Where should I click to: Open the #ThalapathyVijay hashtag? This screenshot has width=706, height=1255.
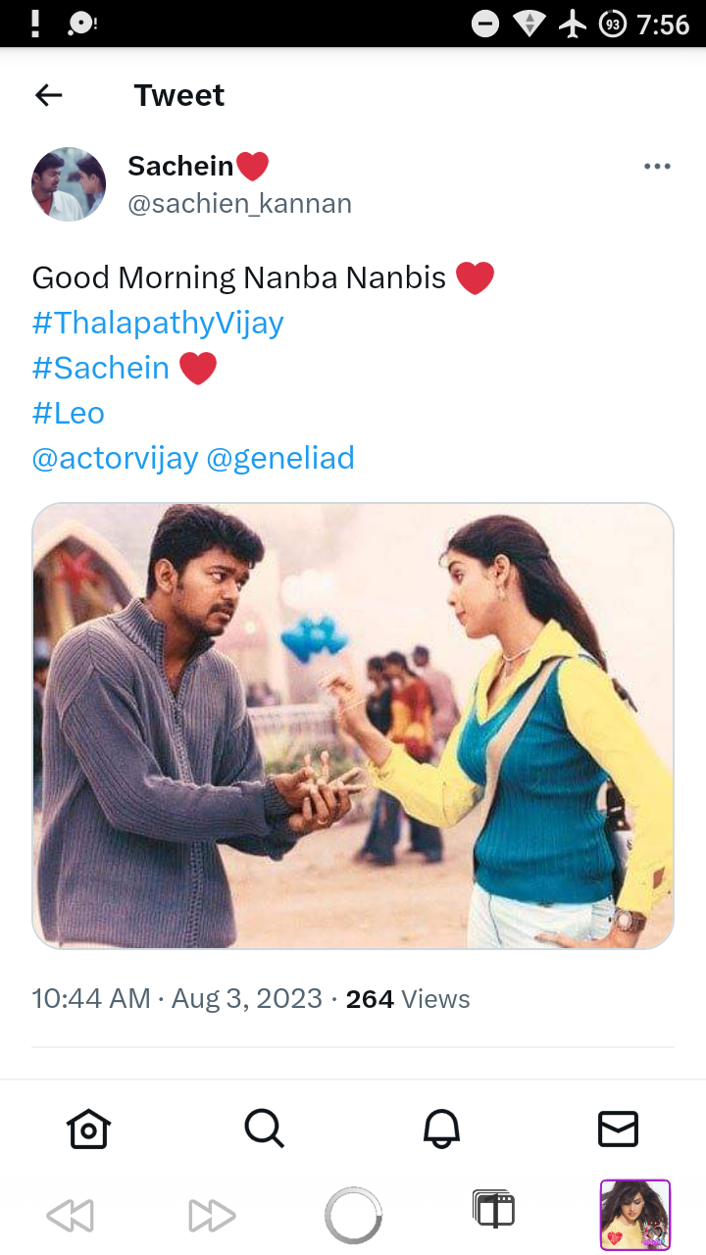158,323
